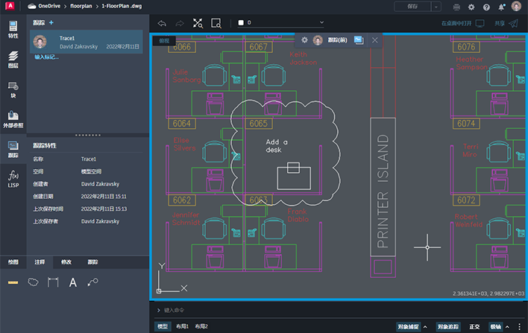
Task: Open print/plot dialog
Action: 456,7
